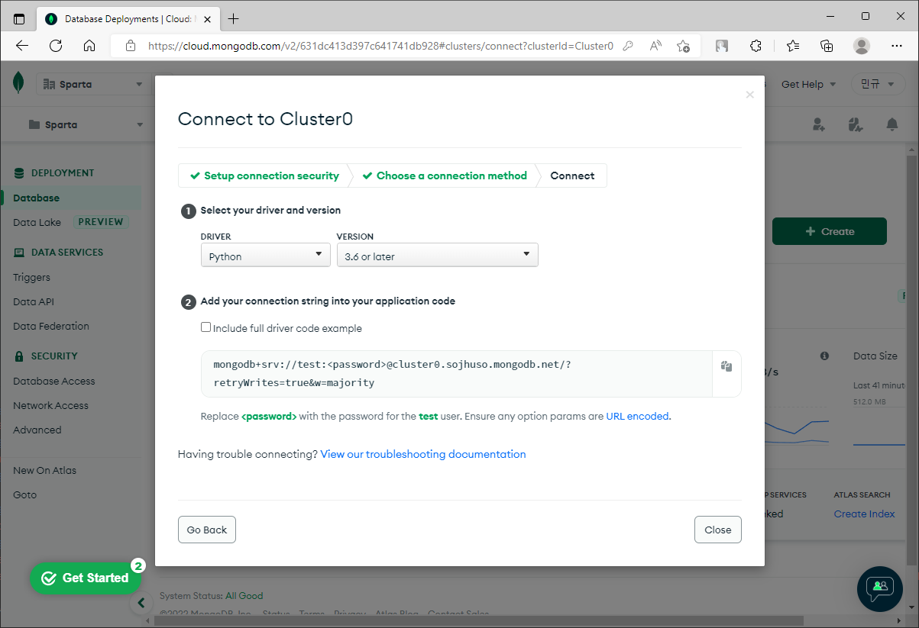The height and width of the screenshot is (628, 919).
Task: Click the Read aloud icon in the address bar
Action: coord(655,46)
